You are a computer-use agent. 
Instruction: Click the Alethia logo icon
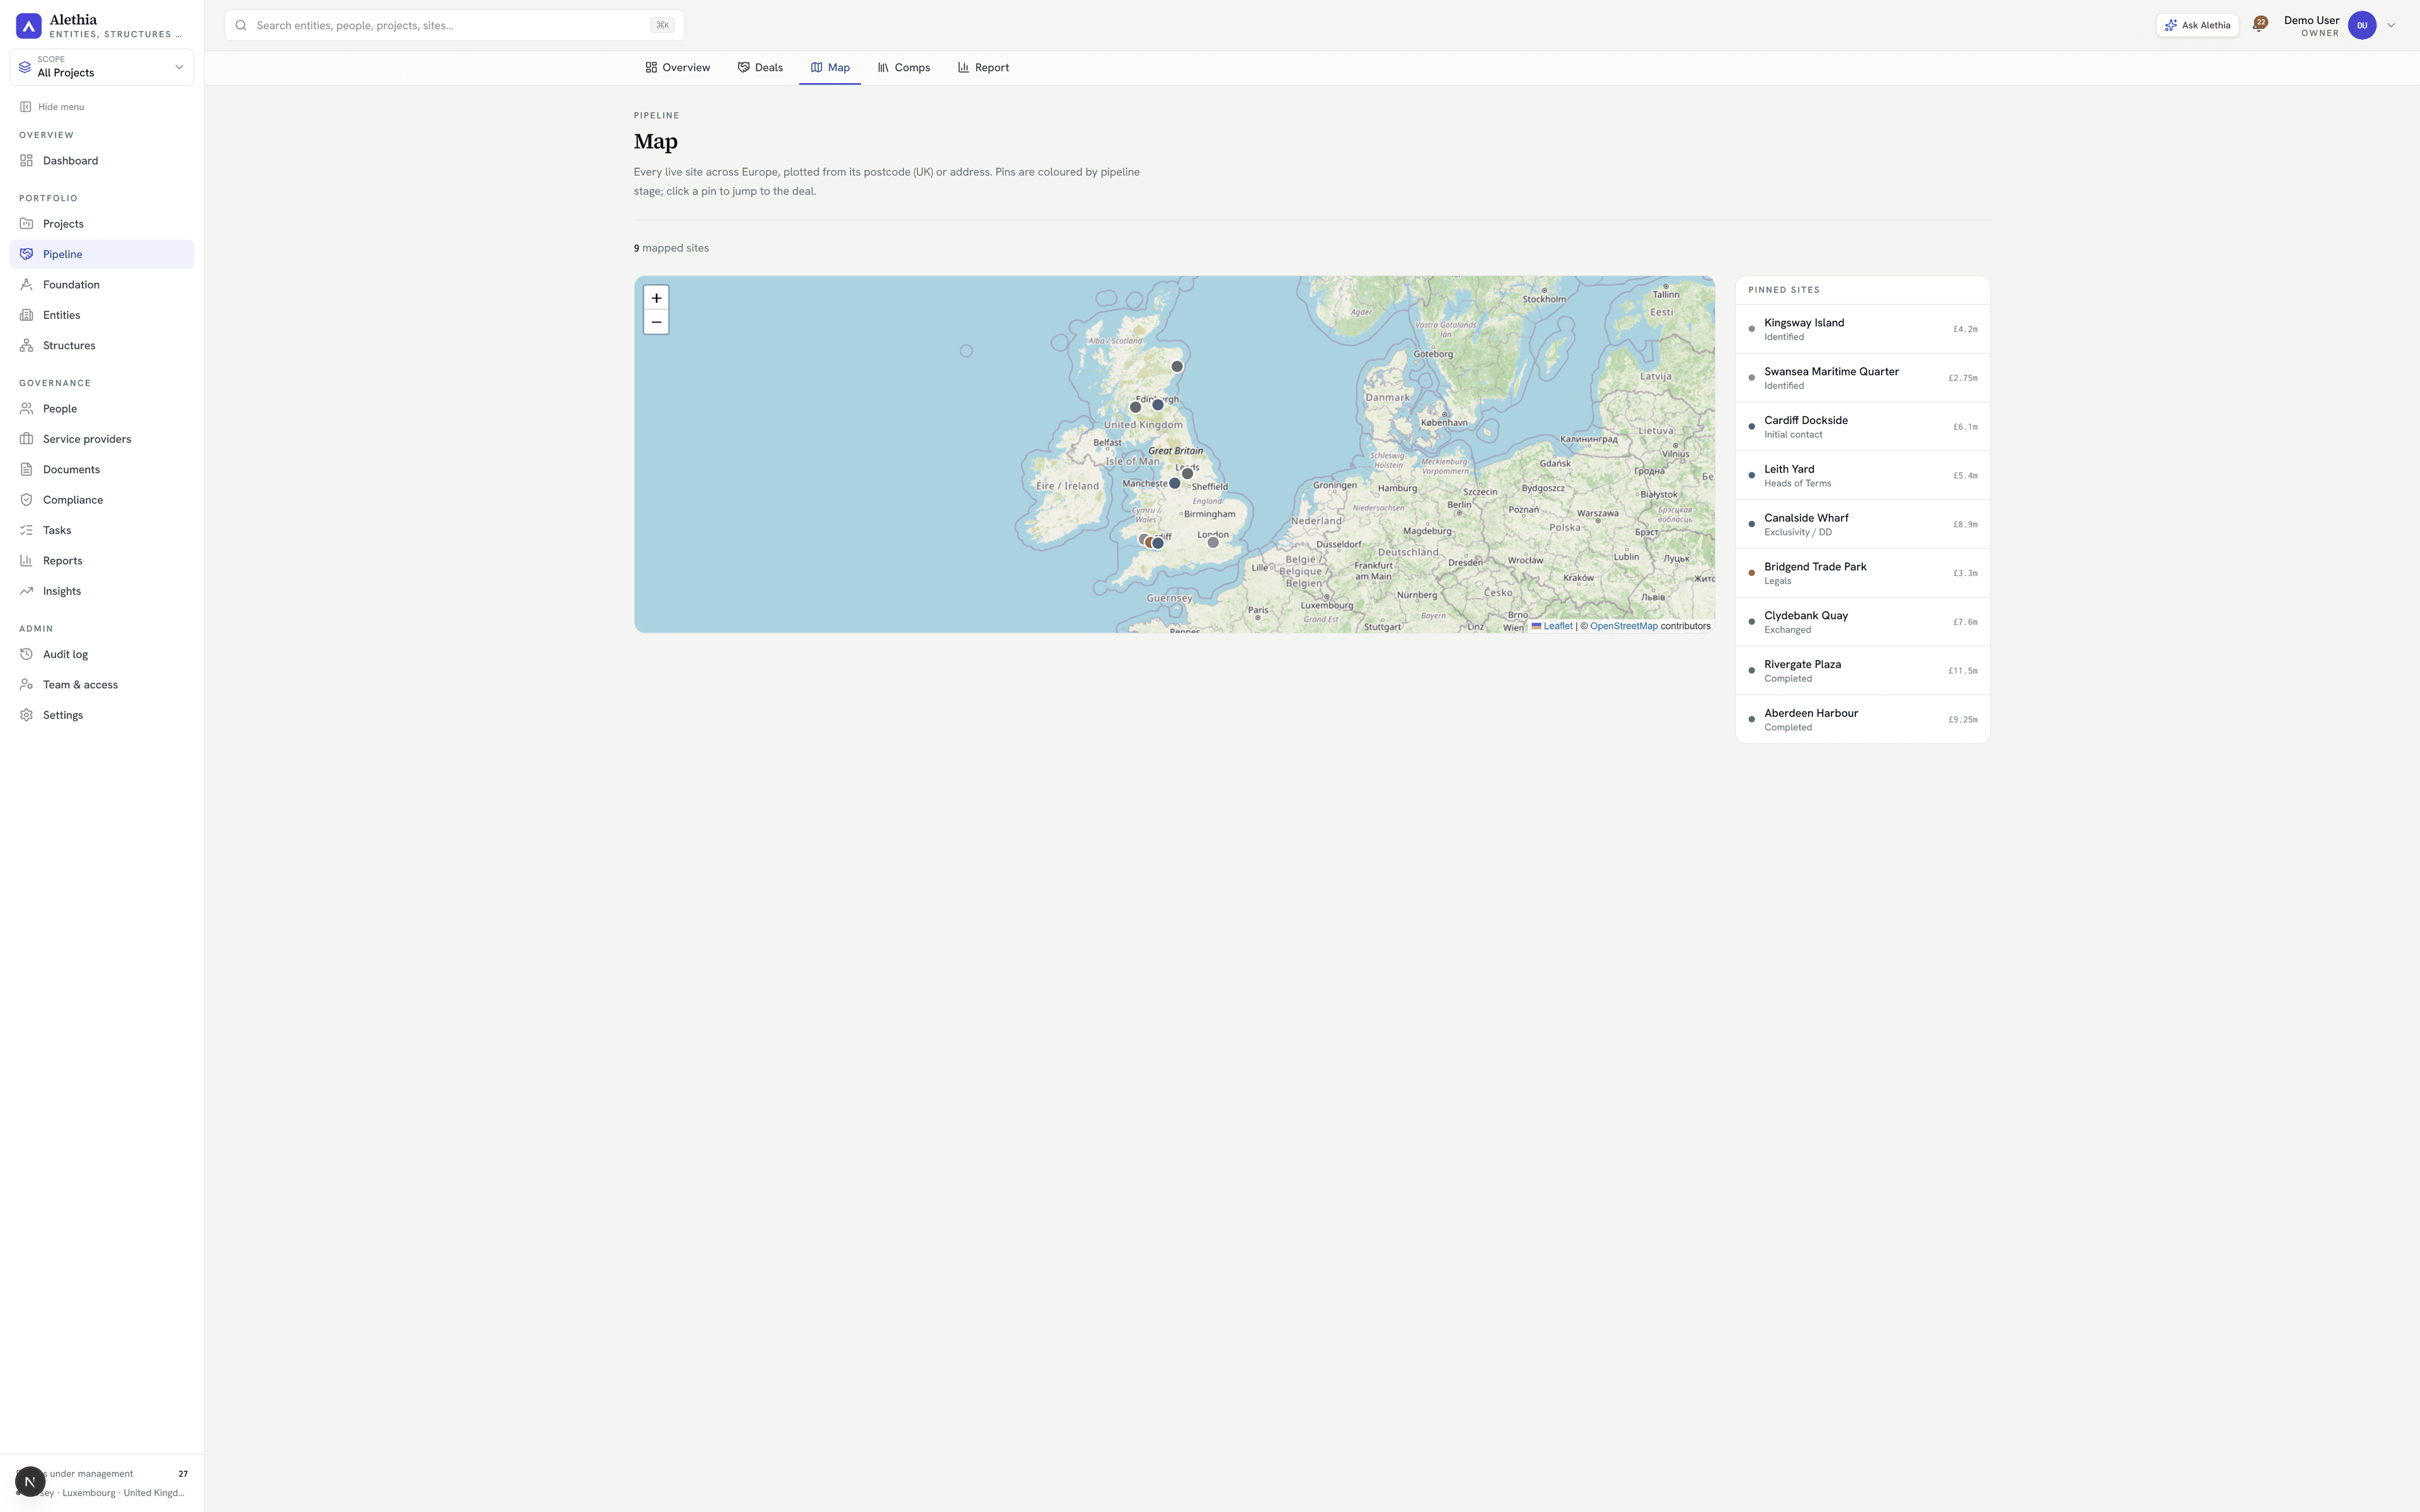click(29, 25)
